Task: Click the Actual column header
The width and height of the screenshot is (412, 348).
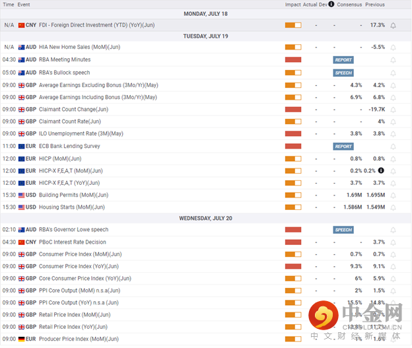Action: pyautogui.click(x=310, y=5)
